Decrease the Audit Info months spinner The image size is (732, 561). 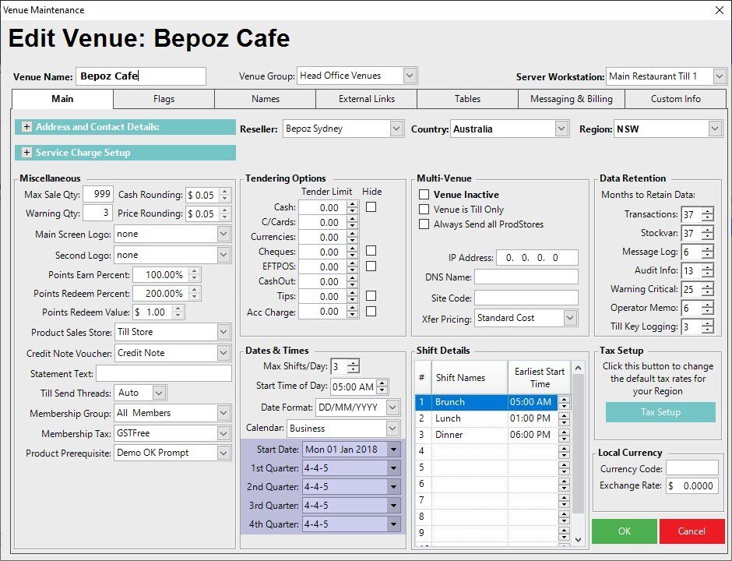(x=707, y=274)
